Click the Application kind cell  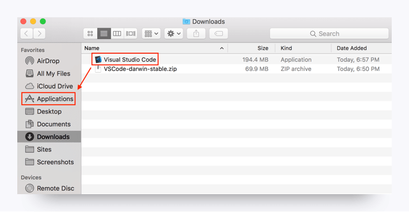tap(296, 60)
